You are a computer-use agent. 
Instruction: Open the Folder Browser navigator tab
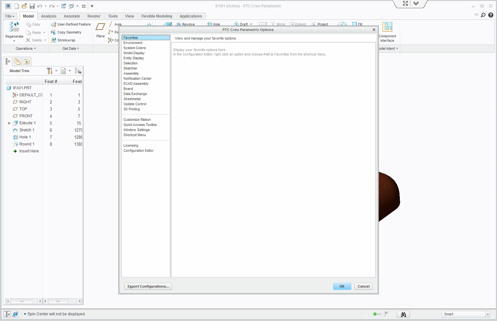tap(17, 62)
